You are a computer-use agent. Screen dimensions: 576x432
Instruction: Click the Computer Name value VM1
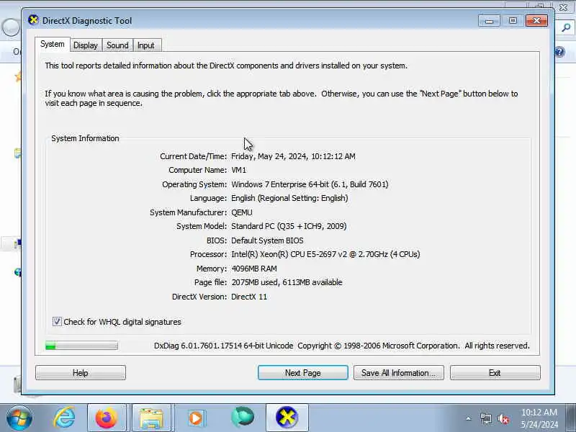pyautogui.click(x=239, y=170)
